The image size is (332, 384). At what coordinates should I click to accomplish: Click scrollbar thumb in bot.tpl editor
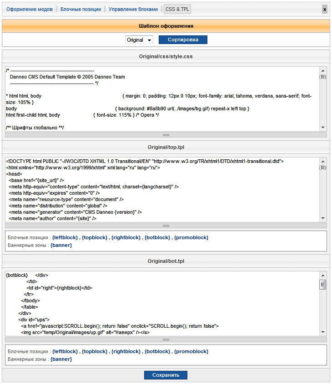tap(323, 285)
